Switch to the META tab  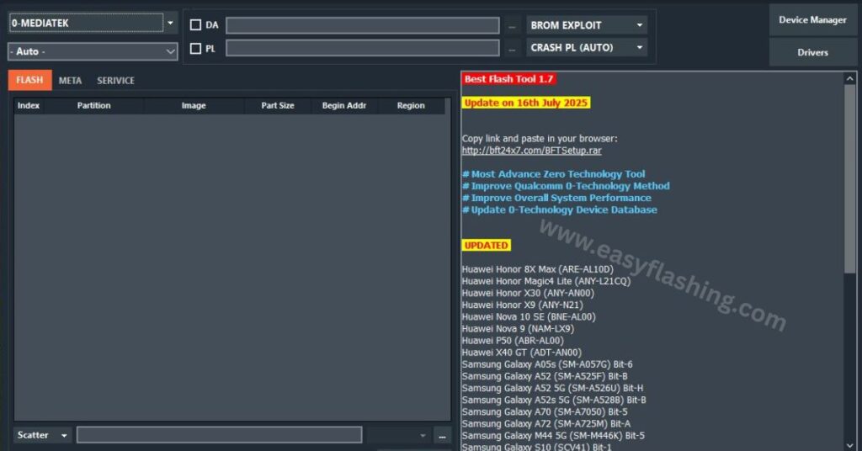coord(71,81)
